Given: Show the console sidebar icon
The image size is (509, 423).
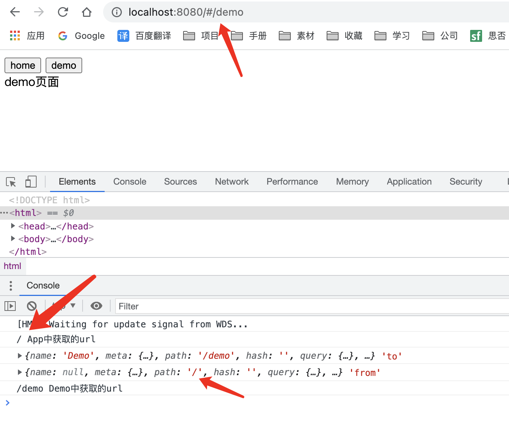Looking at the screenshot, I should pyautogui.click(x=10, y=306).
